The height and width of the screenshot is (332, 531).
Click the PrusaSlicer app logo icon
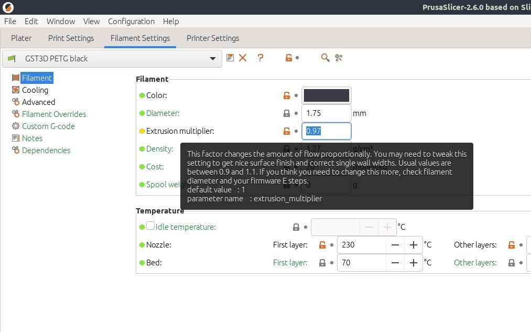tap(8, 7)
